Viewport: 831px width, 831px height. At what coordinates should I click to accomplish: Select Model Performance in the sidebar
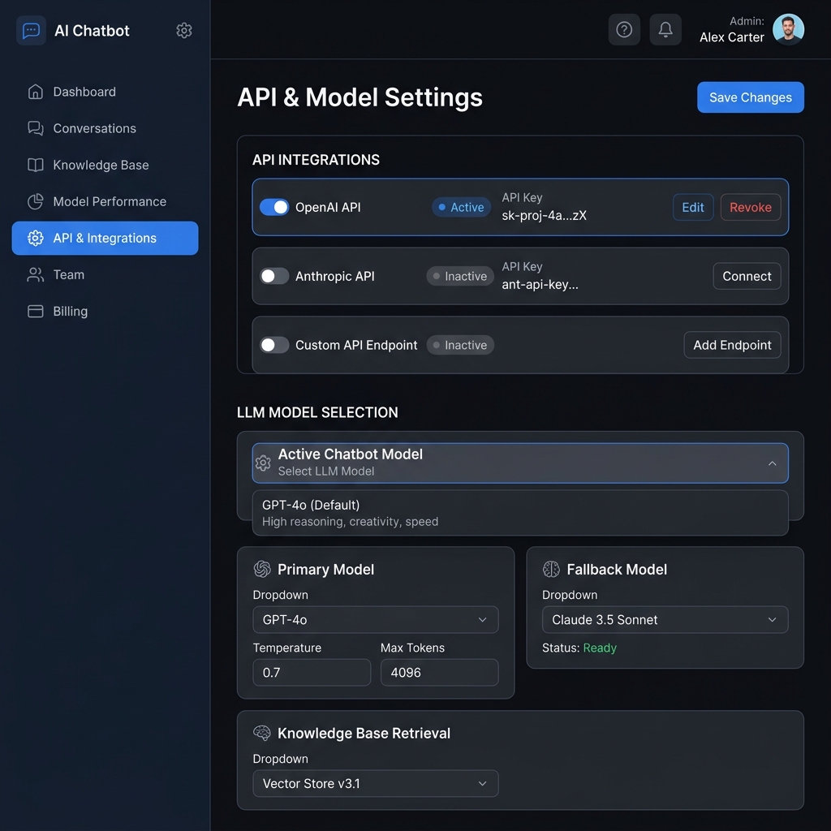point(105,201)
